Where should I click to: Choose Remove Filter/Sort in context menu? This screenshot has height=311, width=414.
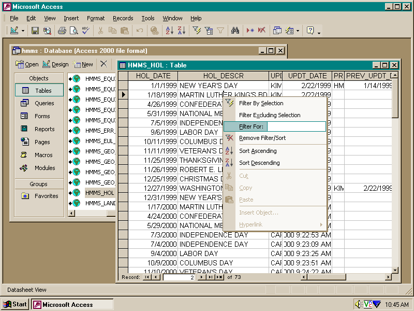click(x=275, y=138)
